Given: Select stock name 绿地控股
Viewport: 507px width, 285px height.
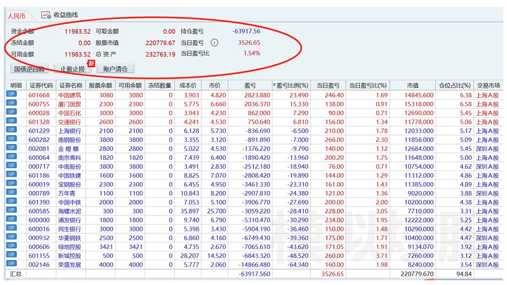Looking at the screenshot, I should pos(70,247).
